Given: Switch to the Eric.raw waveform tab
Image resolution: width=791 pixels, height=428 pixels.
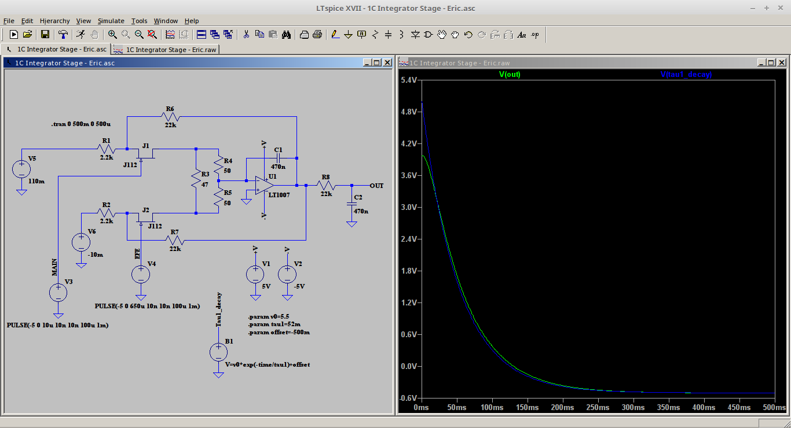Looking at the screenshot, I should click(166, 50).
